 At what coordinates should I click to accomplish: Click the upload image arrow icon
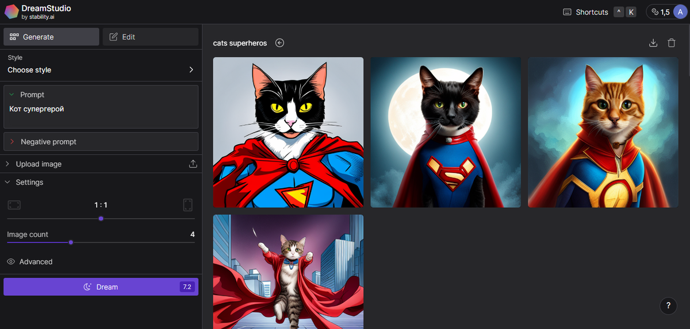[x=193, y=164]
